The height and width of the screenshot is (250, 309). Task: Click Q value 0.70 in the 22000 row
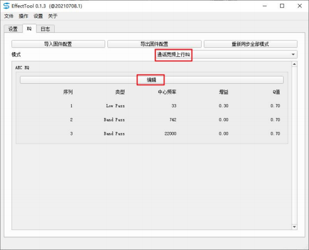275,134
